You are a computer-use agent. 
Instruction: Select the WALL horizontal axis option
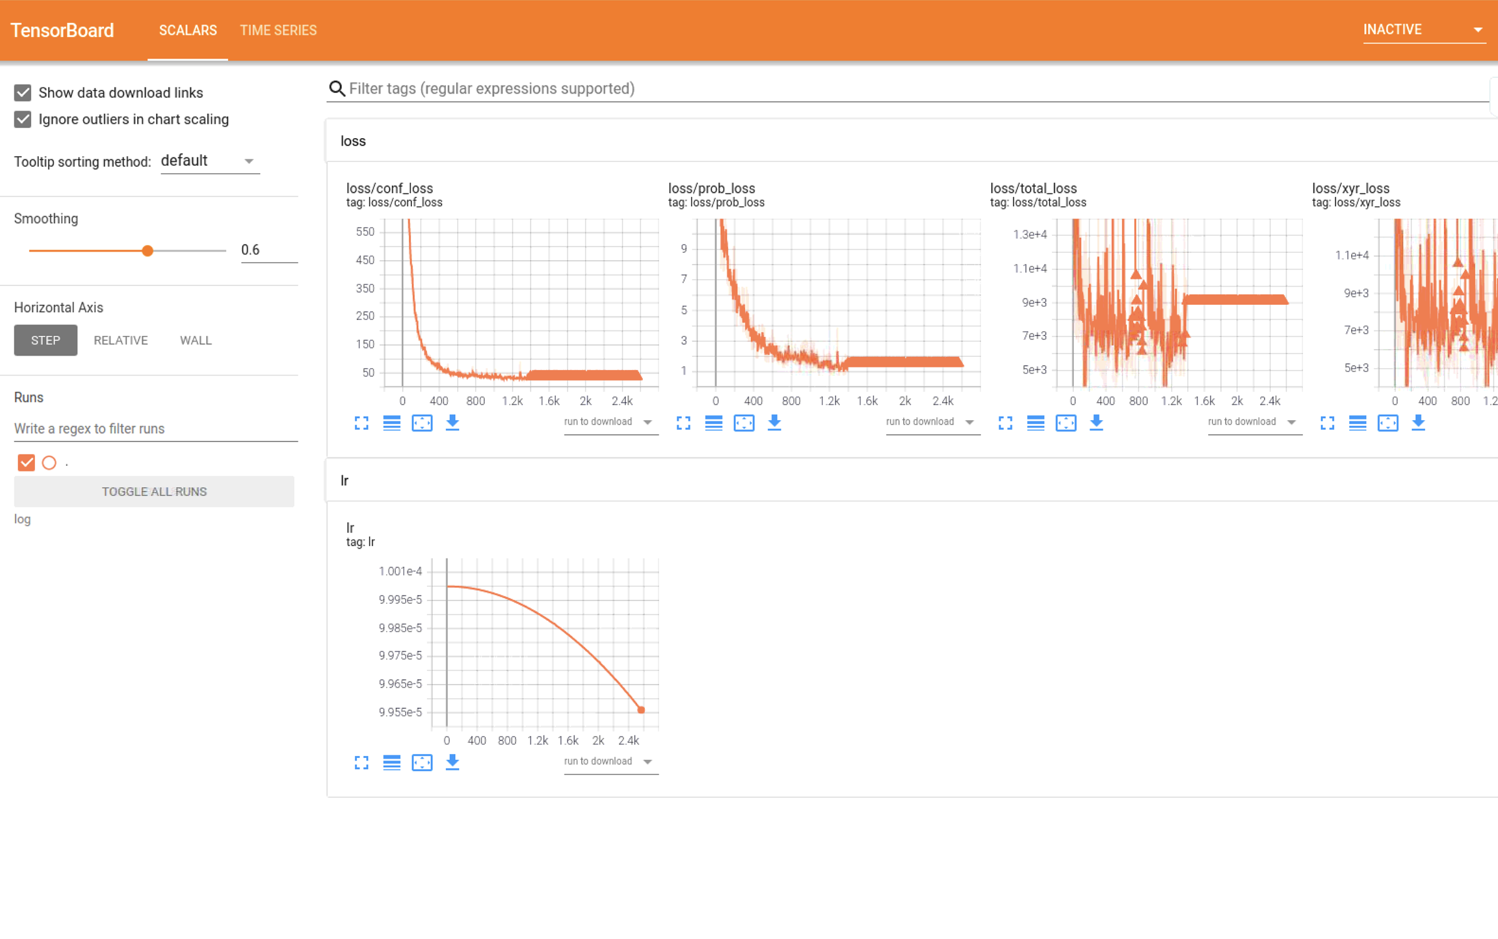[x=195, y=340]
